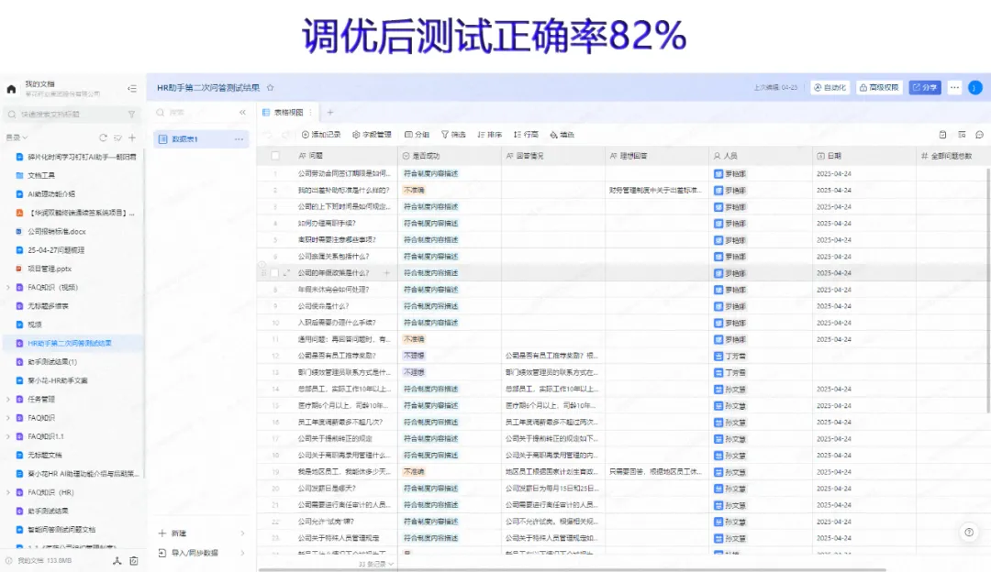Viewport: 991px width, 572px height.
Task: Open the comments bubble icon
Action: tap(980, 135)
